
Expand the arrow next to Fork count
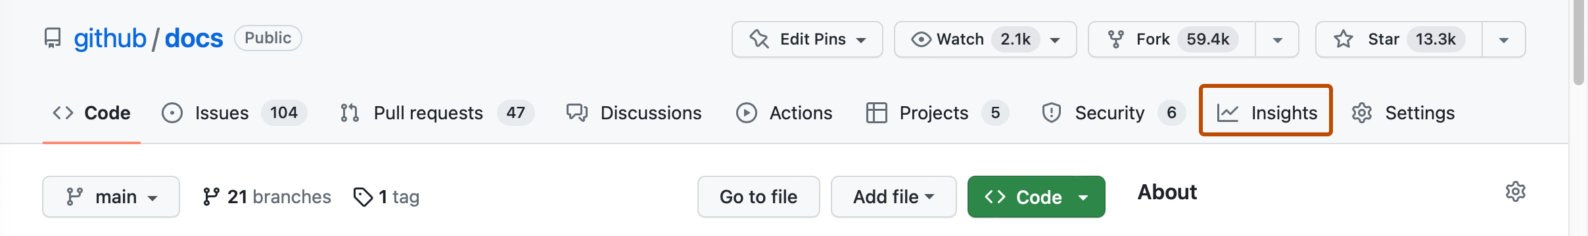point(1277,39)
